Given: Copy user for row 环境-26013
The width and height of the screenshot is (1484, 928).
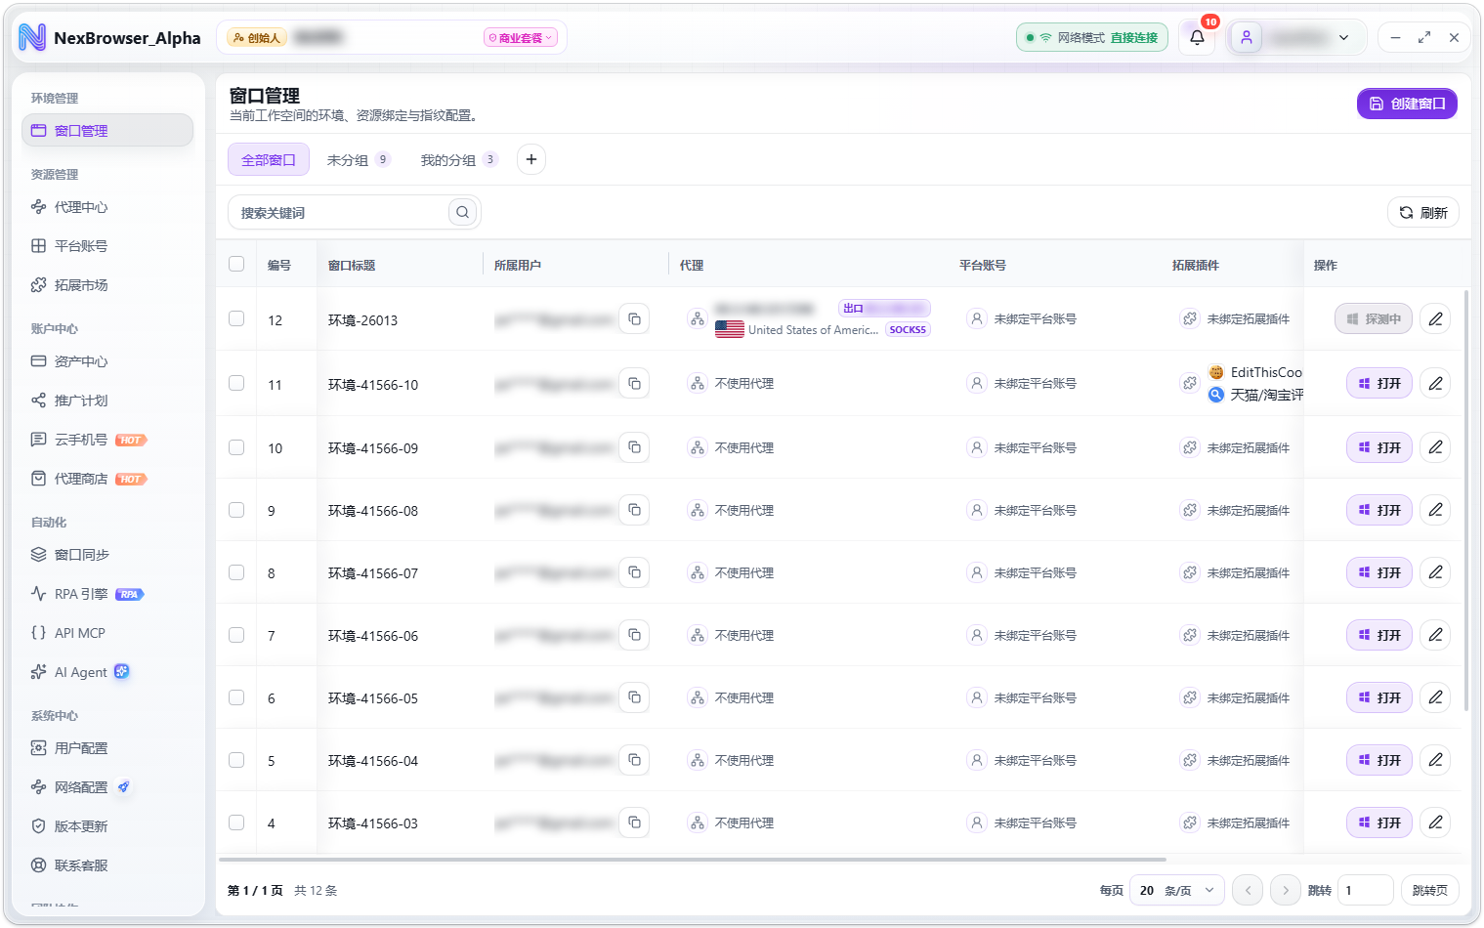Looking at the screenshot, I should point(634,319).
